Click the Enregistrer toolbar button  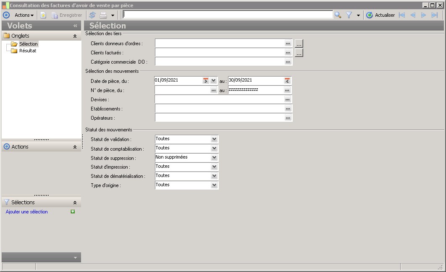coord(67,15)
